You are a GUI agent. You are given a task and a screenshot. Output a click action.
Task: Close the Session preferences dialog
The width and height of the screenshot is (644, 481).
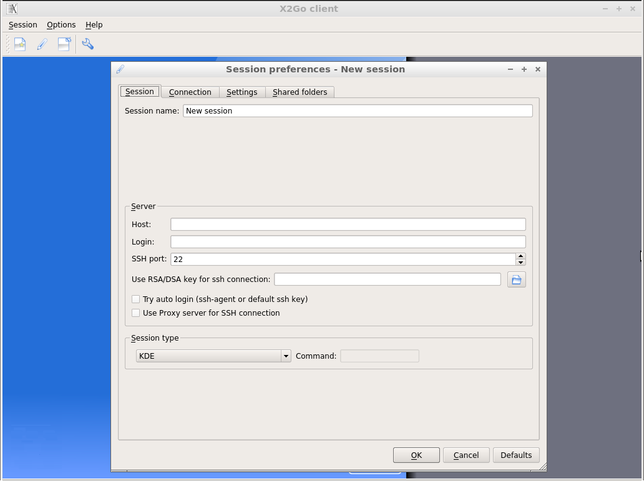(538, 69)
